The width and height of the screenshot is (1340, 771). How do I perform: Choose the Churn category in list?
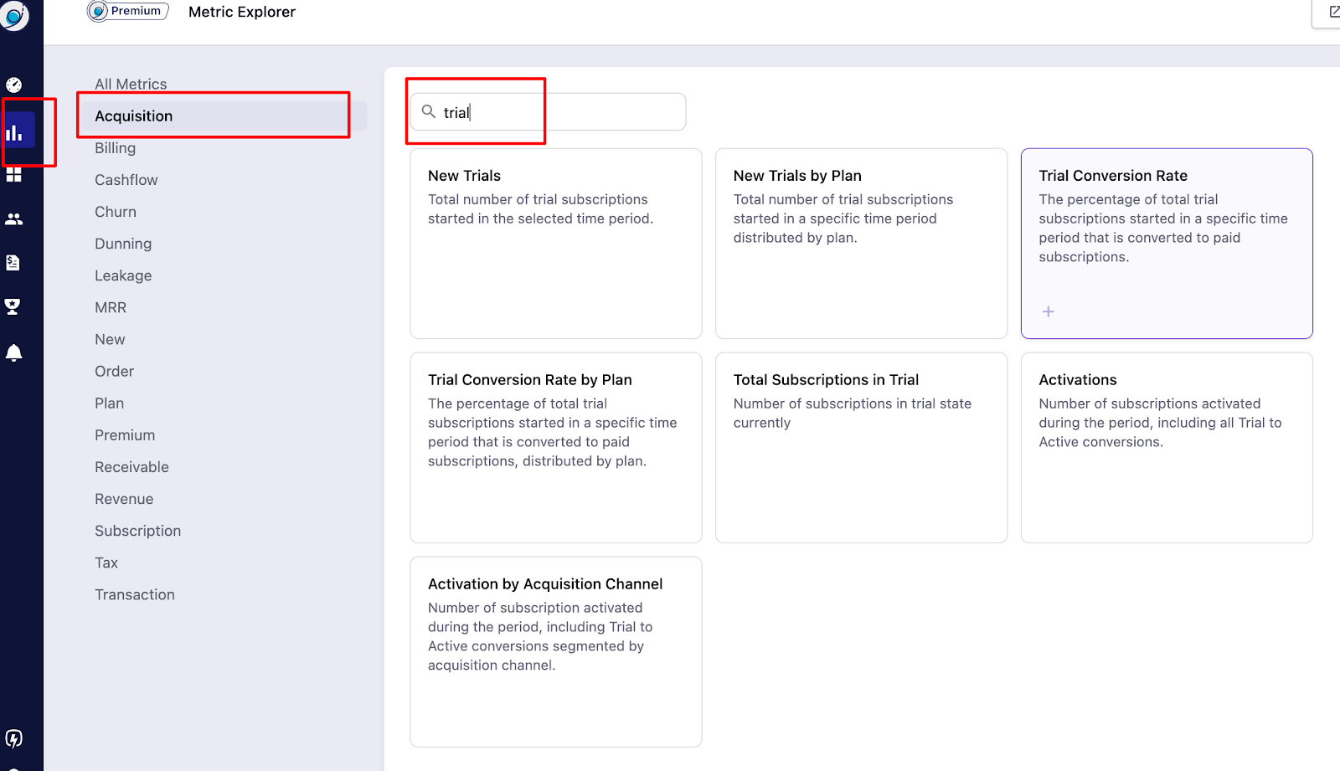click(x=116, y=212)
